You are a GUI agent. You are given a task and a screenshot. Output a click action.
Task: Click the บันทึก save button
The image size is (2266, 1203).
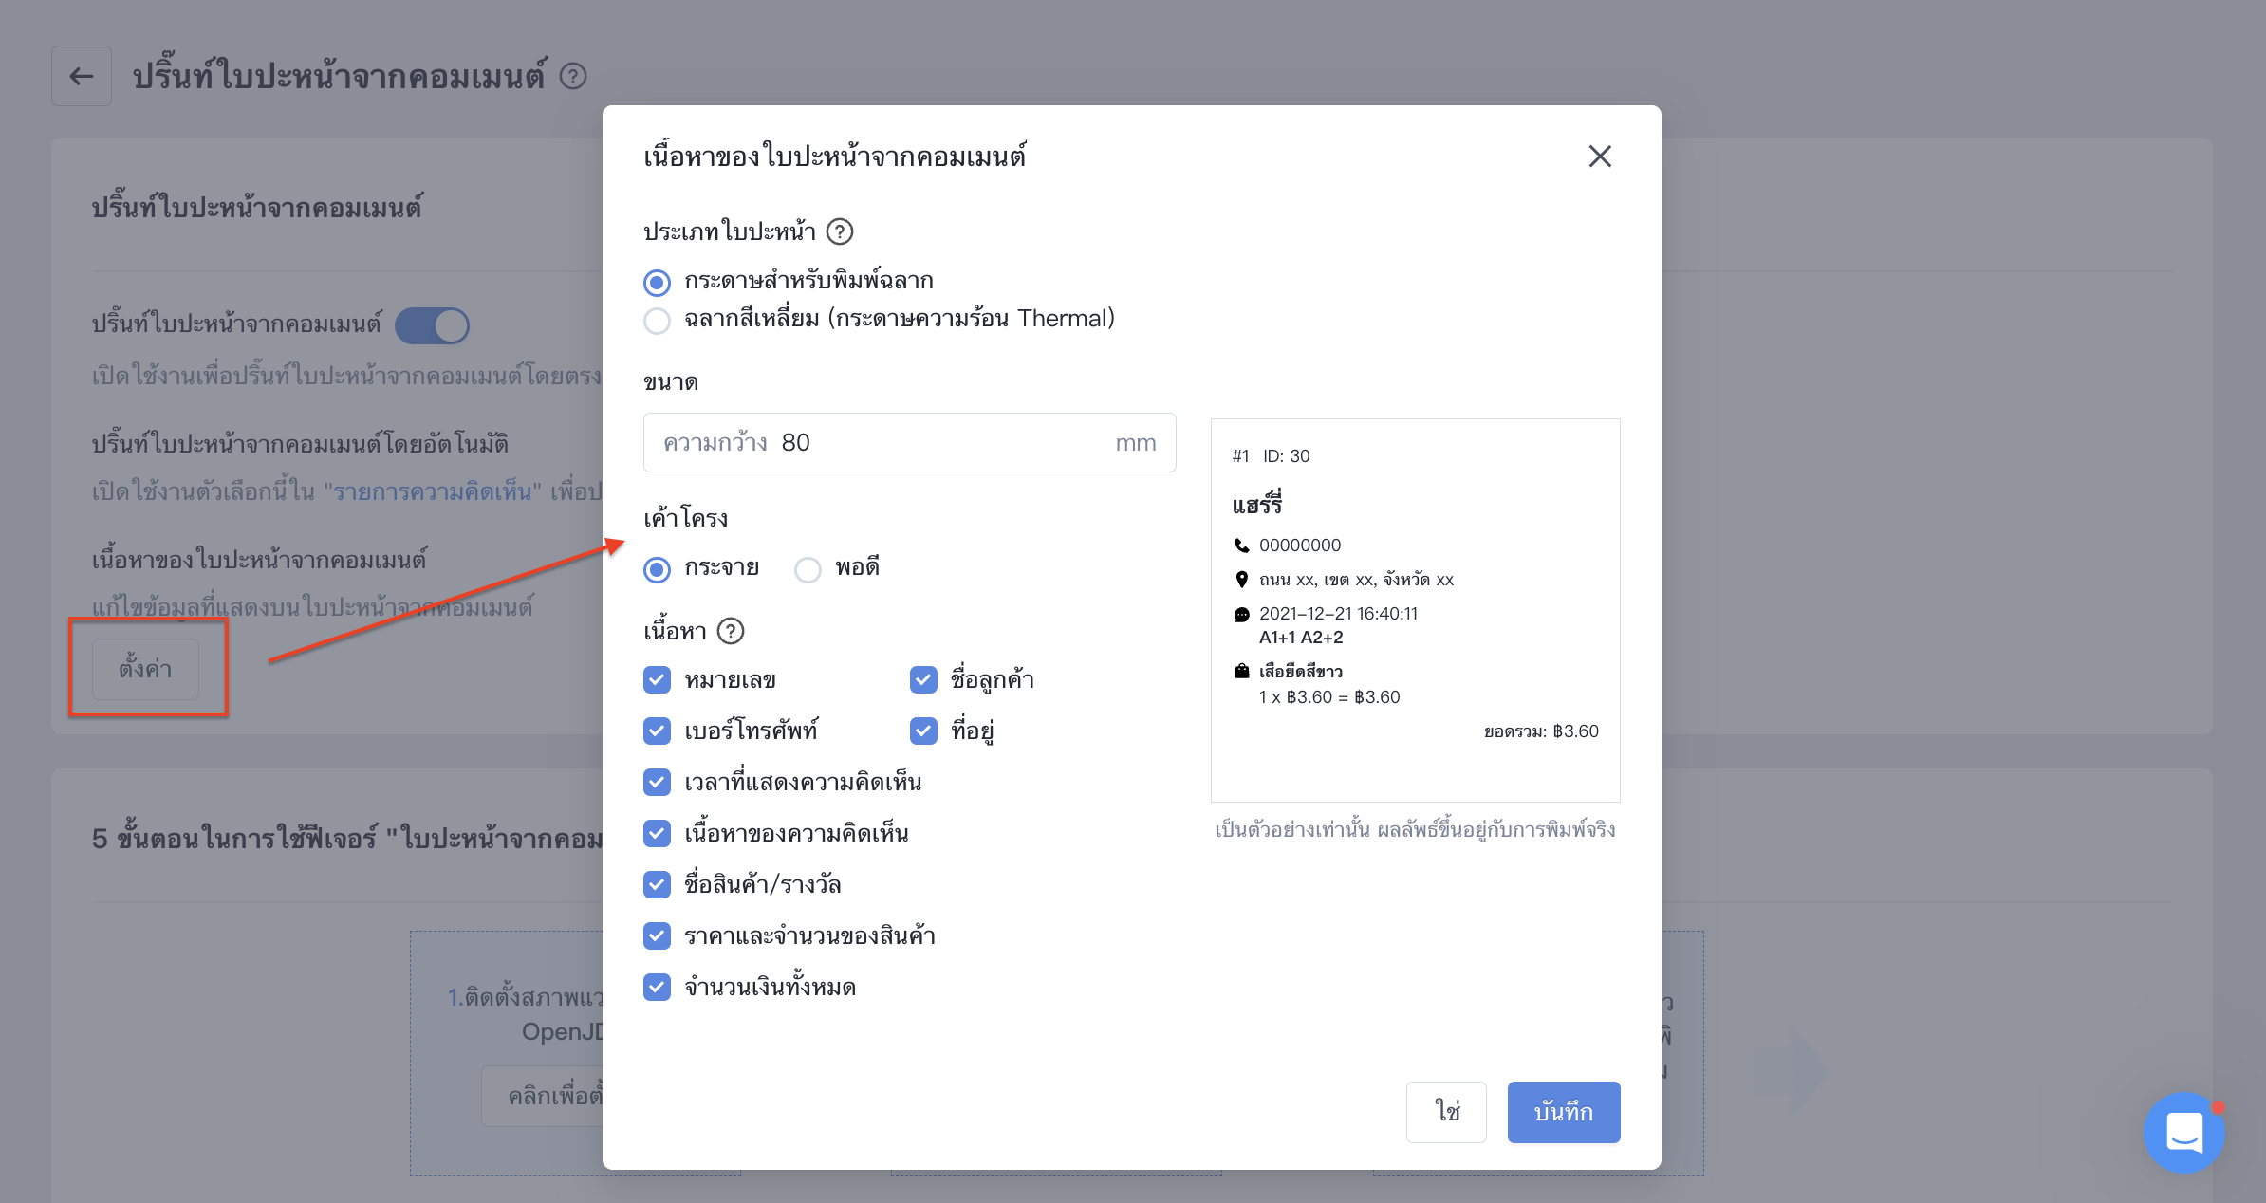point(1563,1112)
